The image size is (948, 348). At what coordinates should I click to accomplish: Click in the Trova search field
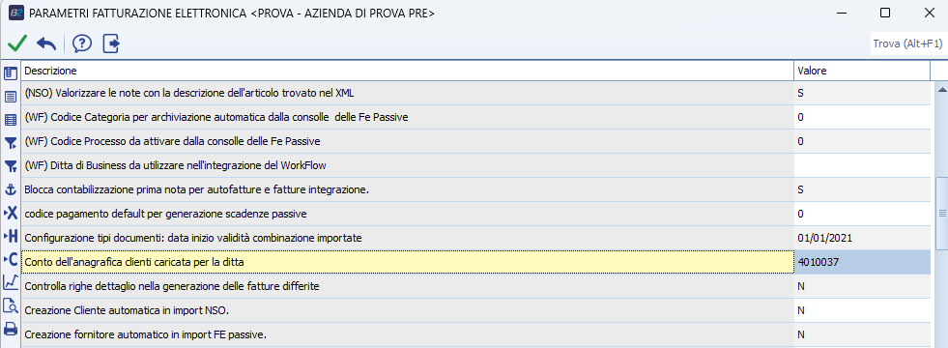907,43
